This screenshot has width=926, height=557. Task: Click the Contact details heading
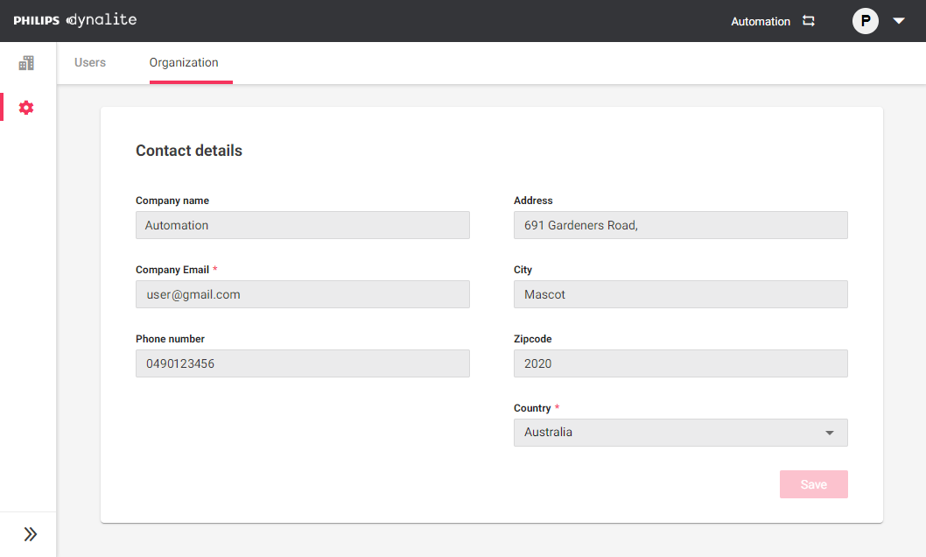click(x=189, y=151)
